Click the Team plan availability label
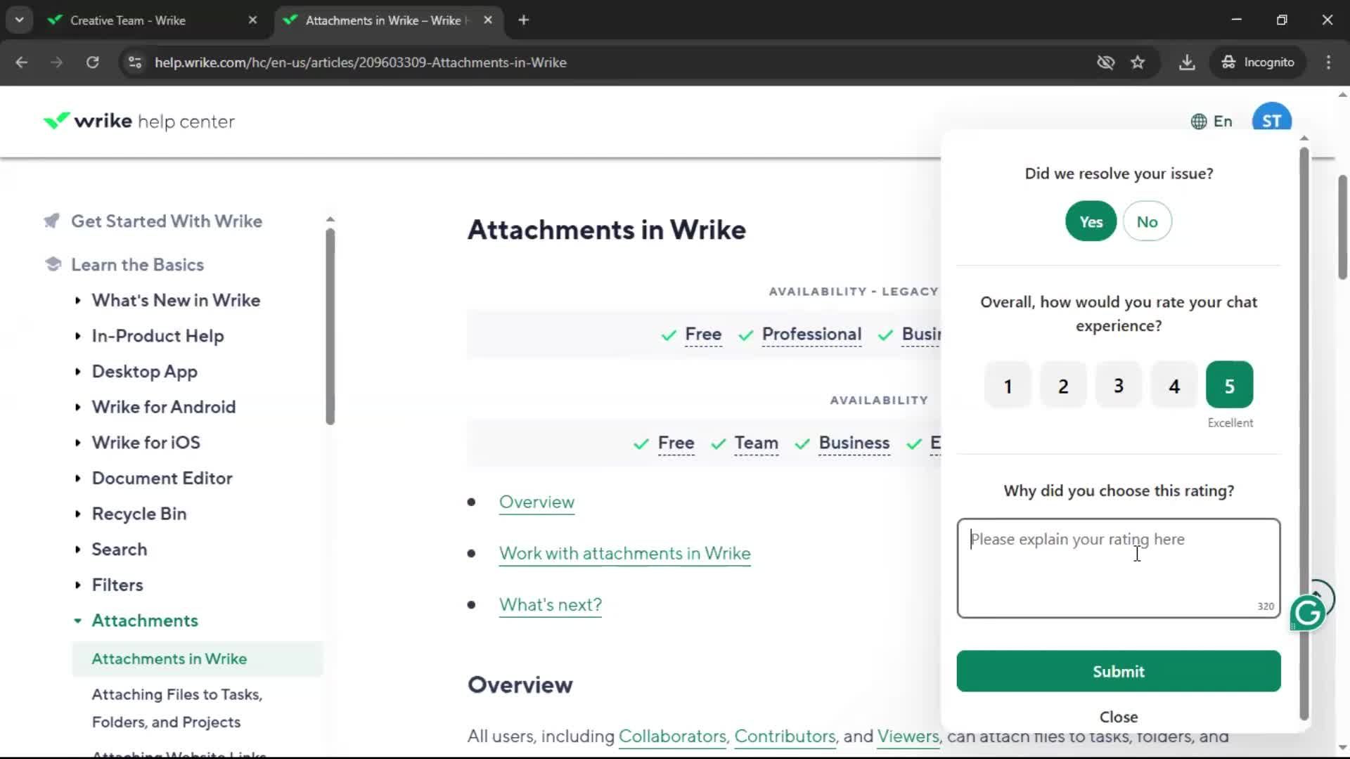The height and width of the screenshot is (759, 1350). [756, 443]
